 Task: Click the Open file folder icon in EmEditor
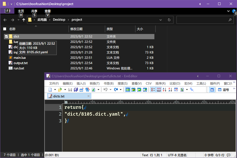[60, 90]
